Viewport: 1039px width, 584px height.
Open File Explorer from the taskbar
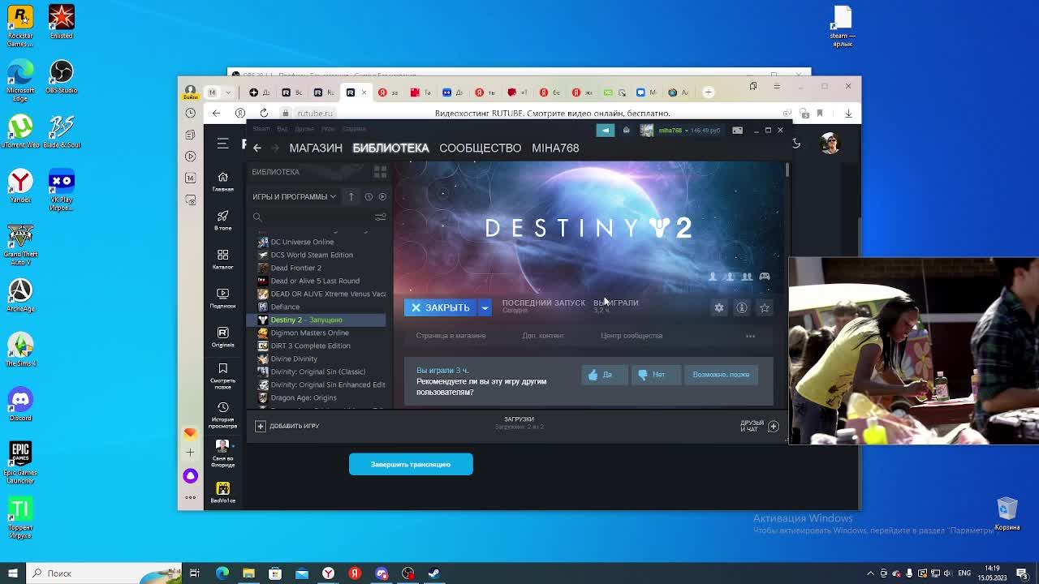pyautogui.click(x=248, y=573)
